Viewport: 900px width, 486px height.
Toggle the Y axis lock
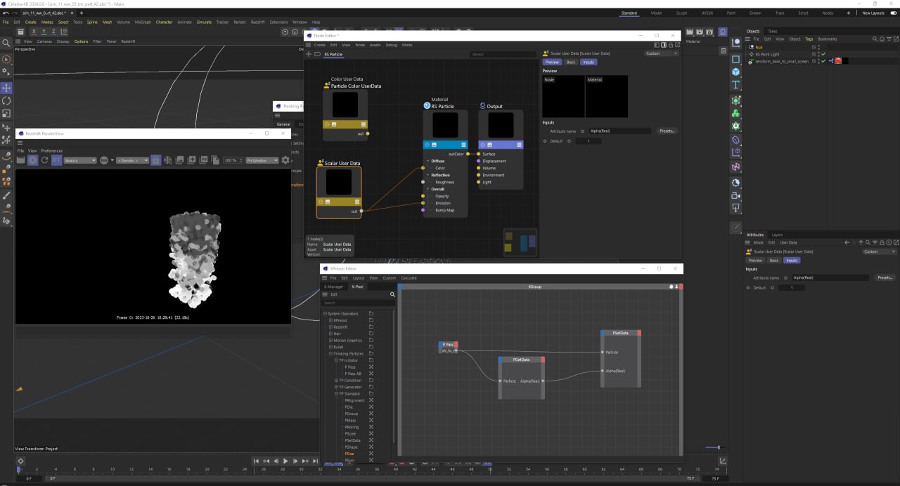click(x=44, y=32)
